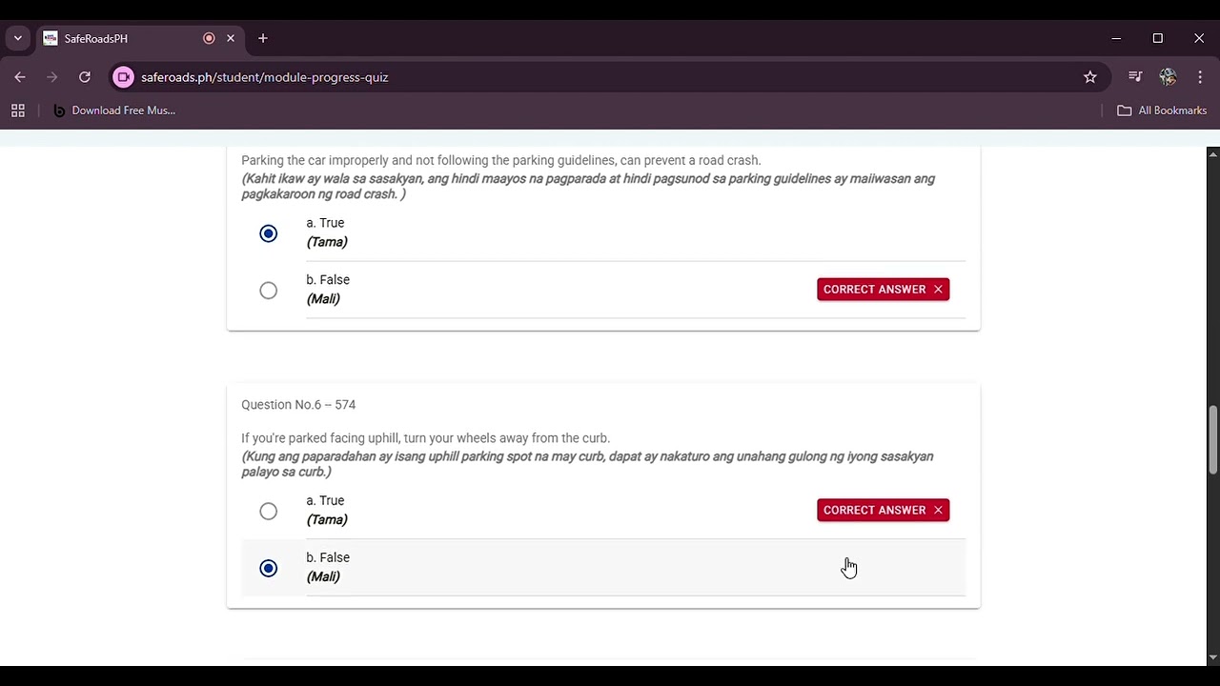Screen dimensions: 1220x686
Task: Go back using the browser back arrow
Action: pyautogui.click(x=20, y=77)
